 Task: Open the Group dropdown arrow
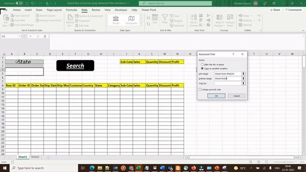[x=252, y=16]
